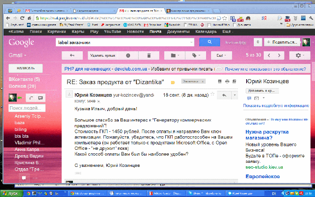The height and width of the screenshot is (197, 315).
Task: Toggle chat roster icon at sidebar bottom
Action: (24, 178)
